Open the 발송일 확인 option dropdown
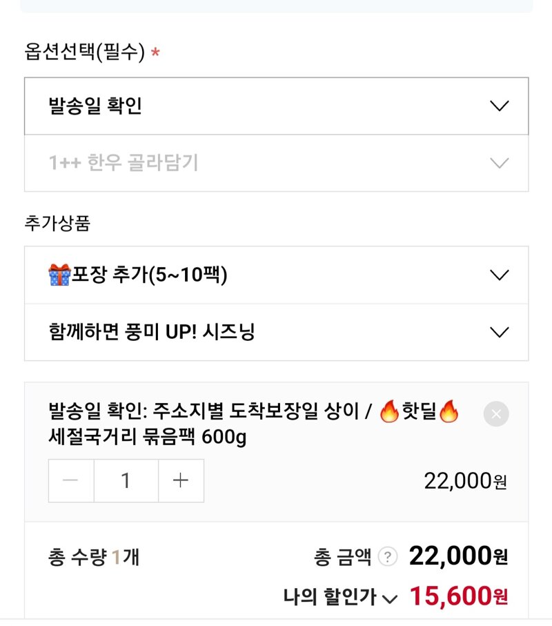The image size is (552, 626). pyautogui.click(x=276, y=106)
